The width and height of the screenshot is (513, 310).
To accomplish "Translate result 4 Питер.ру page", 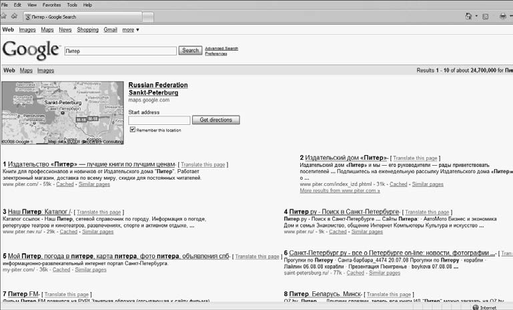I will coord(427,212).
